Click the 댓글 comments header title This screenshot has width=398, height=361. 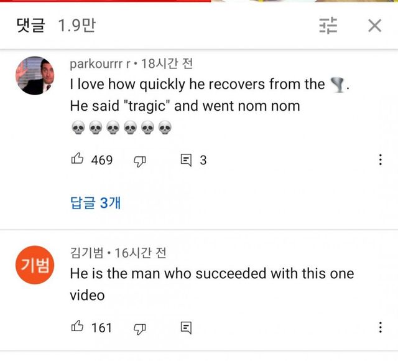pos(30,26)
